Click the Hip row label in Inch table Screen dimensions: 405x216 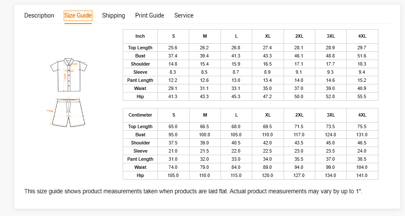pos(140,96)
